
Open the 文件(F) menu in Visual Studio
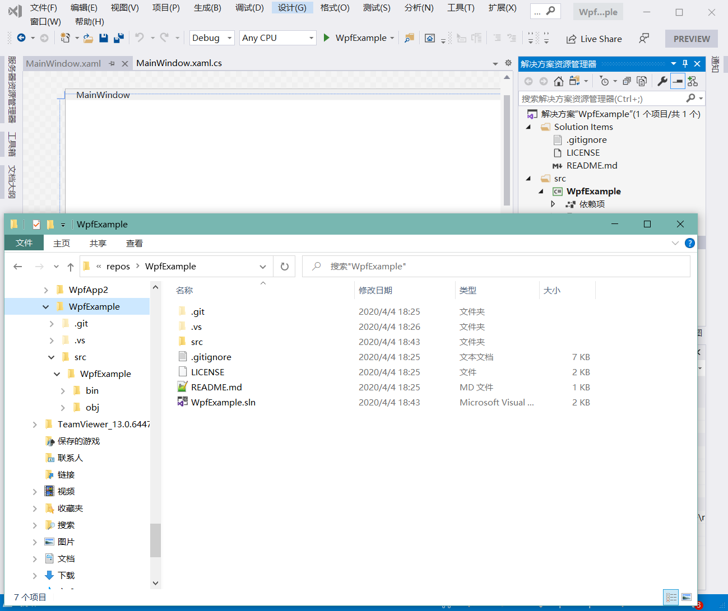point(44,8)
